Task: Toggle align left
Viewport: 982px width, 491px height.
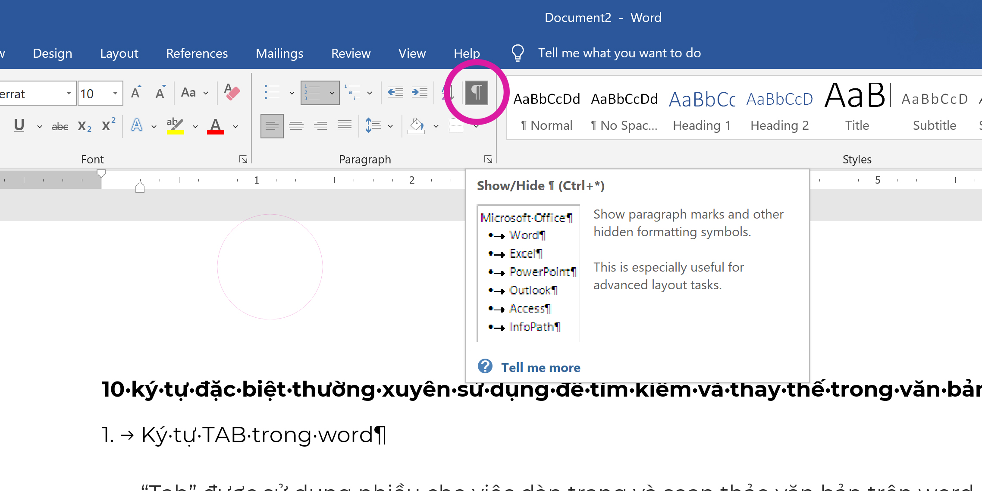Action: (272, 126)
